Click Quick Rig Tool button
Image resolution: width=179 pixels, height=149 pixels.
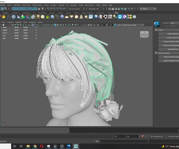(169, 49)
